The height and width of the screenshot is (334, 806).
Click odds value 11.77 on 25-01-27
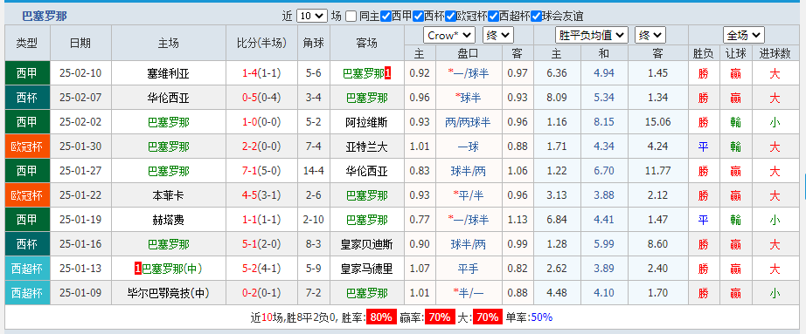[658, 171]
